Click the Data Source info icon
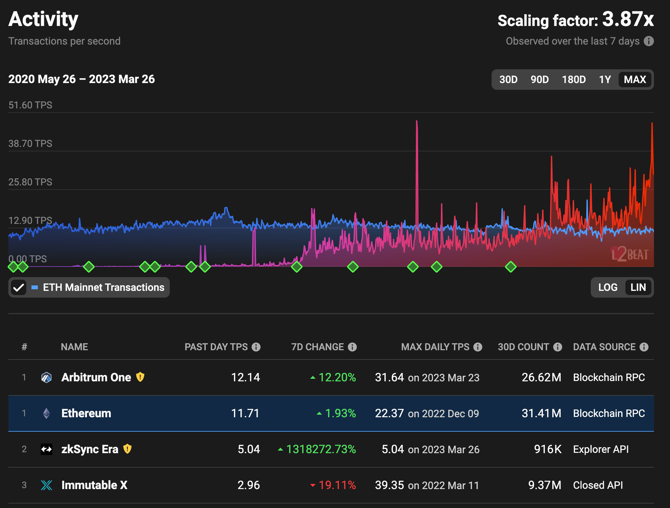Viewport: 670px width, 508px height. (644, 347)
